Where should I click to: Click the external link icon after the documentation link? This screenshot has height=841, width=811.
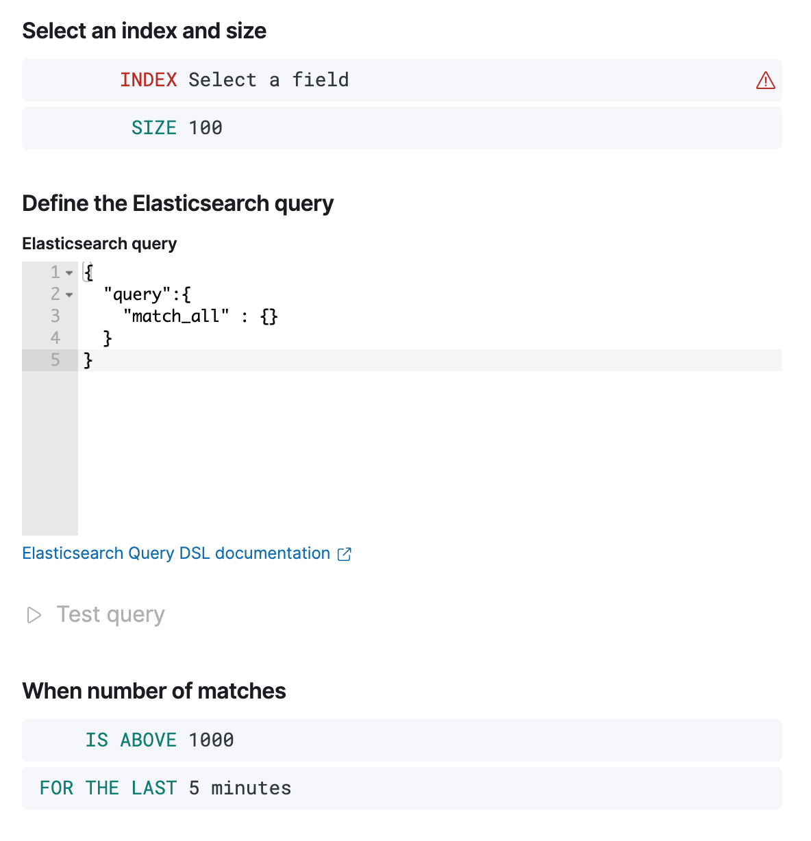(345, 554)
